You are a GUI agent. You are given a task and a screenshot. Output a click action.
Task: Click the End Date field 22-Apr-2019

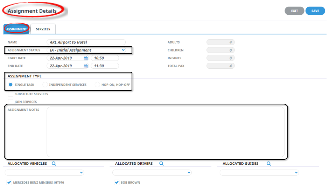tap(65, 66)
